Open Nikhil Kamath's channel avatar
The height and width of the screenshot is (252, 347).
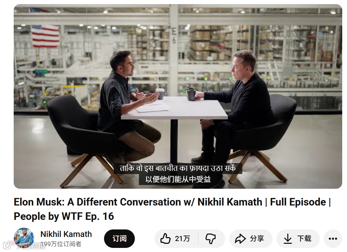point(24,238)
